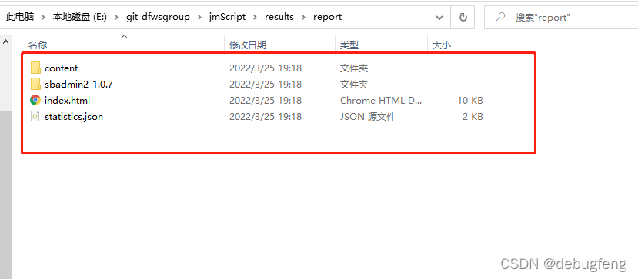Click the '2 KB' size cell
The width and height of the screenshot is (638, 279).
pos(473,117)
